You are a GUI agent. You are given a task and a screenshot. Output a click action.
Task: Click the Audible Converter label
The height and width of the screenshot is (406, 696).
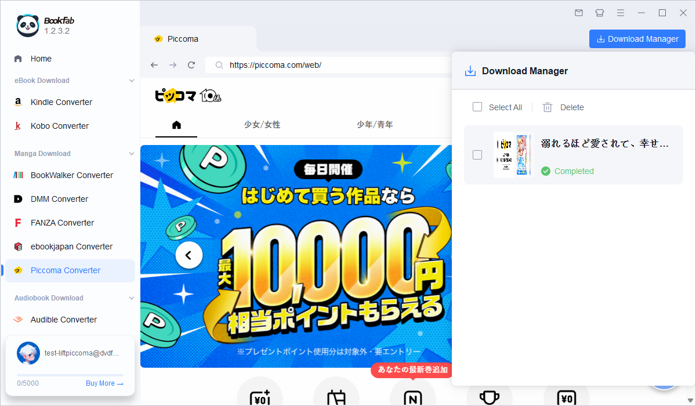[64, 320]
